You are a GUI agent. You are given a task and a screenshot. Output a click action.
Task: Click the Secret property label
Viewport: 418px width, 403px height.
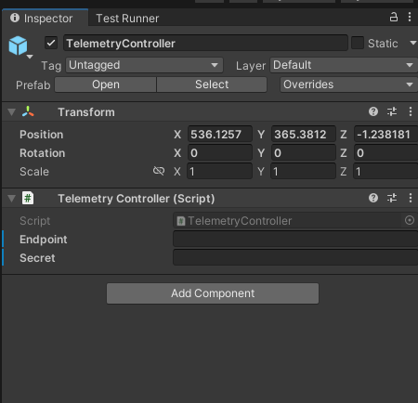(x=37, y=258)
